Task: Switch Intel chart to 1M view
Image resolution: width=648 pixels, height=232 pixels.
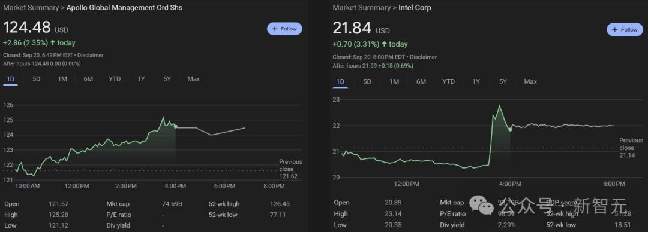Action: coord(394,81)
